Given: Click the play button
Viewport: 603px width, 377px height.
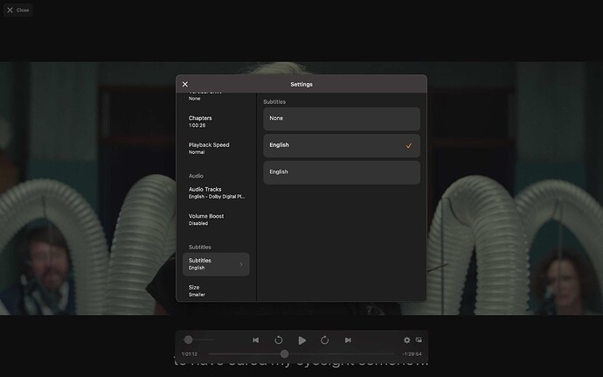Looking at the screenshot, I should pyautogui.click(x=301, y=340).
